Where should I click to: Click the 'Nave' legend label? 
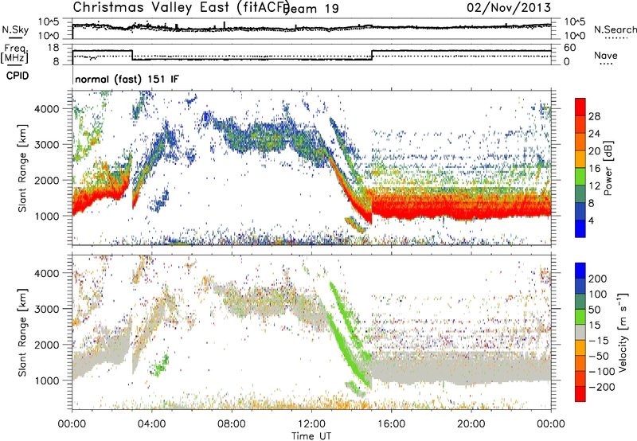click(x=606, y=55)
